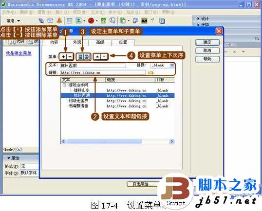Open the 目标 _blank target dropdown
The image size is (262, 211).
(x=172, y=65)
